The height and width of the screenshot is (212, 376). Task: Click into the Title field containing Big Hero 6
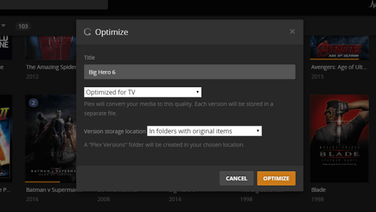189,72
